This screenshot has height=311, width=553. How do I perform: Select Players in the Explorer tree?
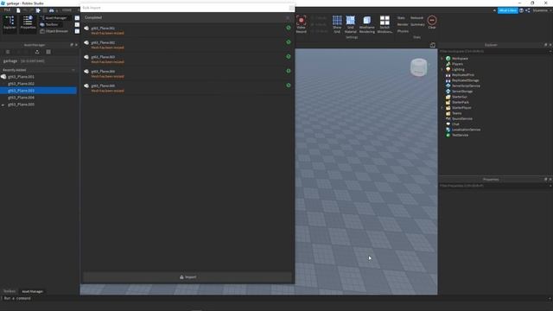click(x=457, y=64)
